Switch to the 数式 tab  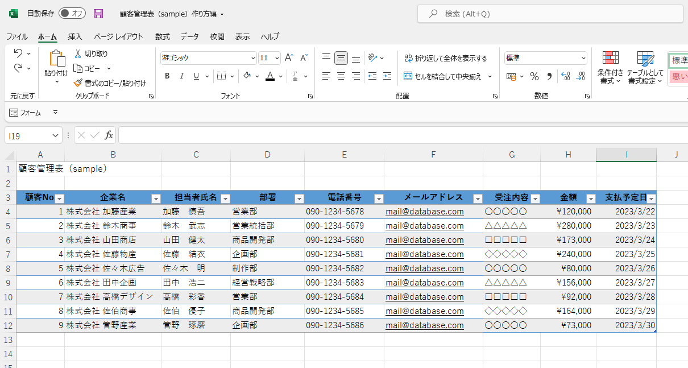pyautogui.click(x=163, y=36)
